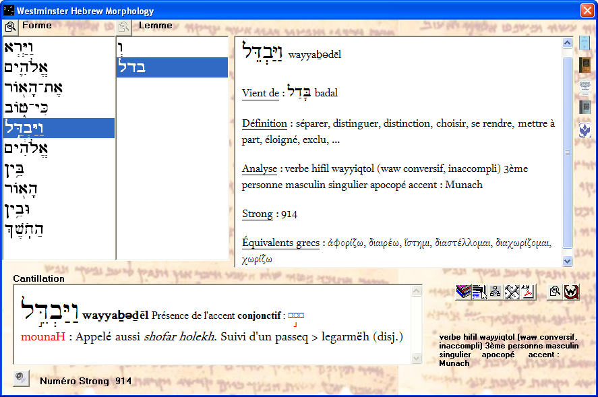Click the speaker icon beside Numéro Strong
598x397 pixels.
[21, 378]
